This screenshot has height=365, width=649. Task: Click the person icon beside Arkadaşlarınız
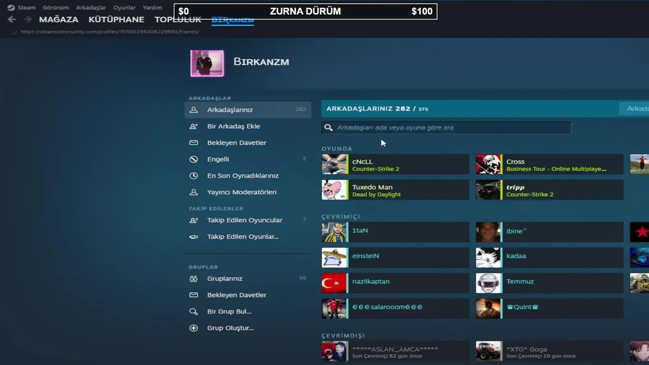coord(194,109)
